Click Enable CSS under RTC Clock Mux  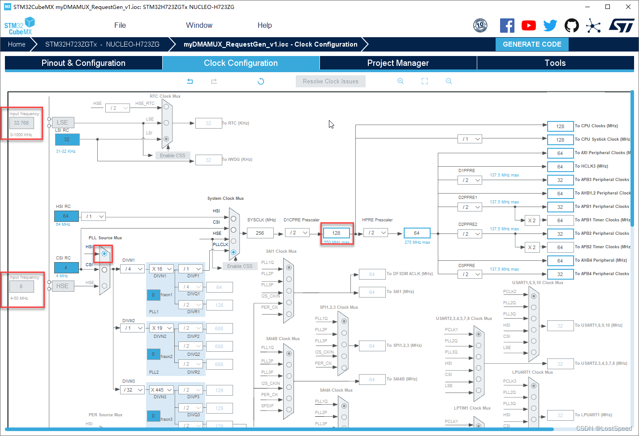tap(173, 155)
